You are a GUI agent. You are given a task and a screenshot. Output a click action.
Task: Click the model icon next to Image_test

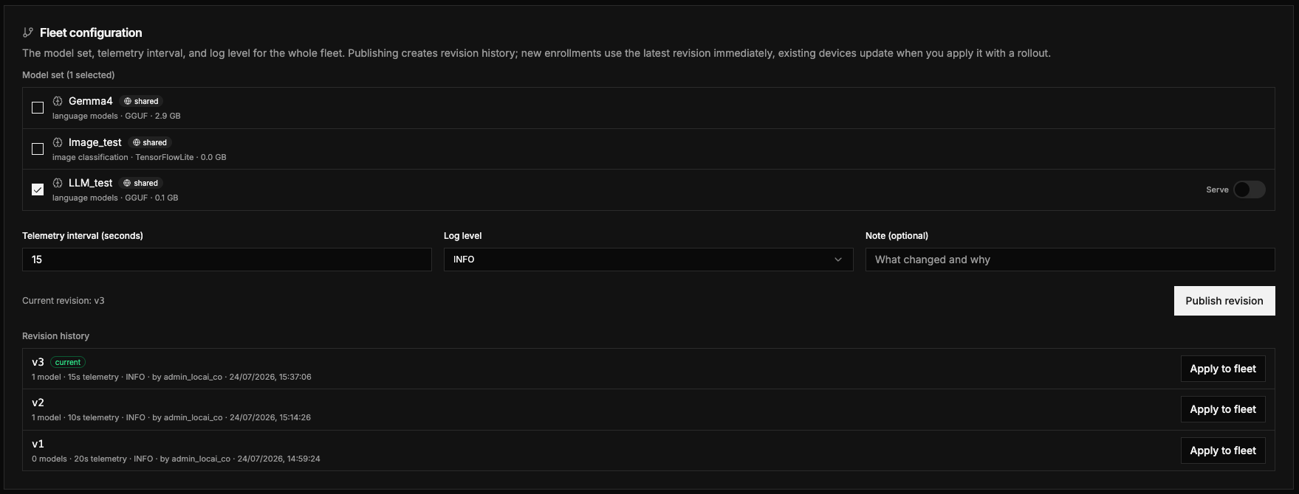pos(58,142)
